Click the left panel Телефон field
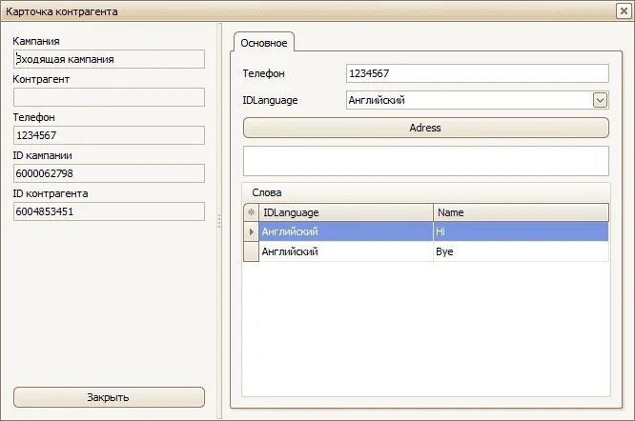 (x=109, y=135)
